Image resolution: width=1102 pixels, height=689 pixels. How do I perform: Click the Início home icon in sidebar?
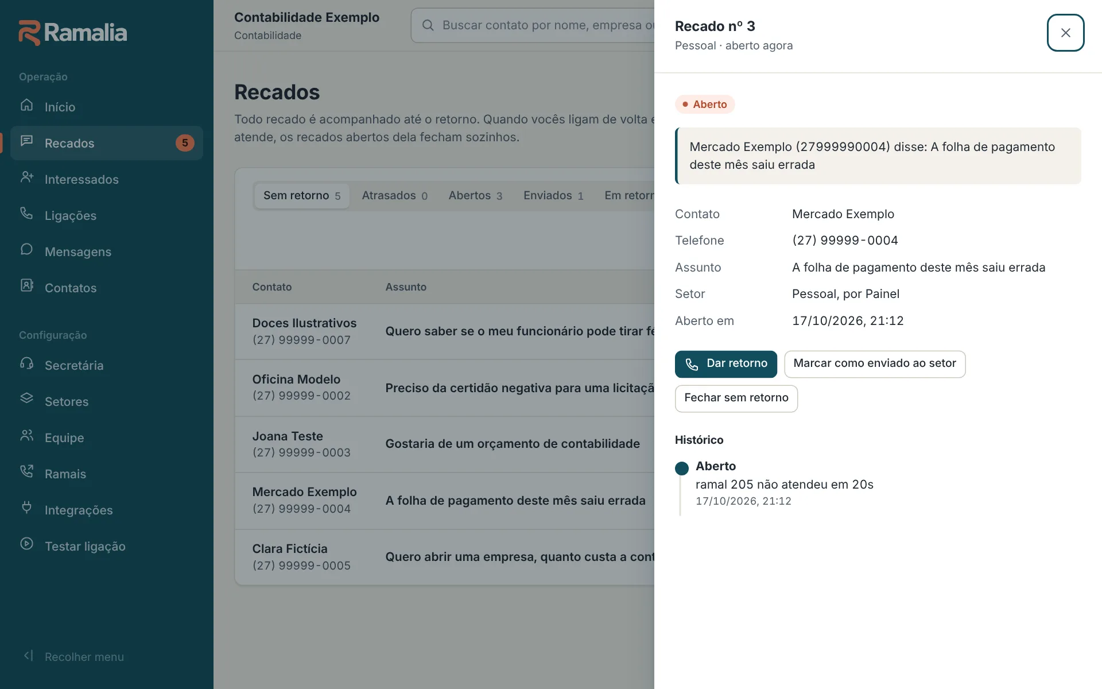click(26, 105)
